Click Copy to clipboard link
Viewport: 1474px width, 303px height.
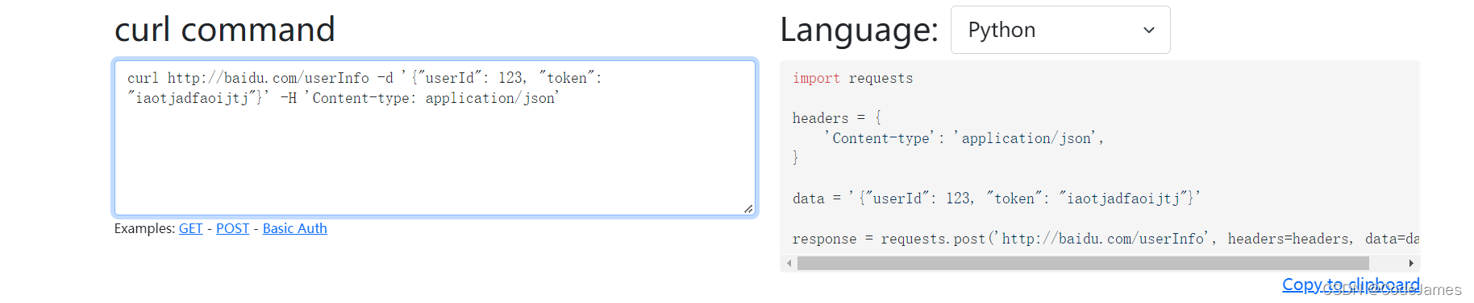(1351, 285)
